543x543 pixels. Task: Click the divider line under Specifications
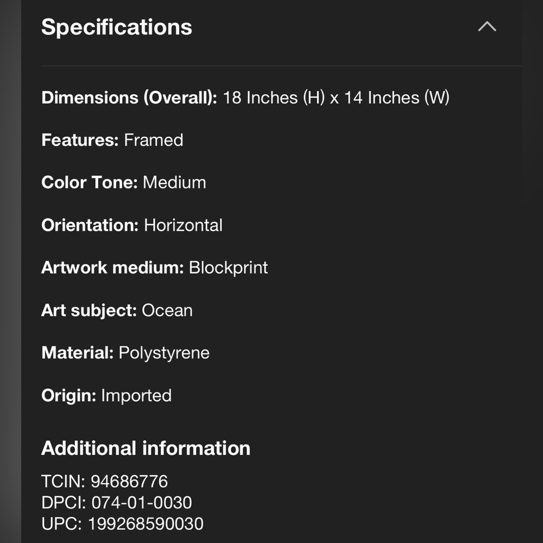tap(281, 66)
